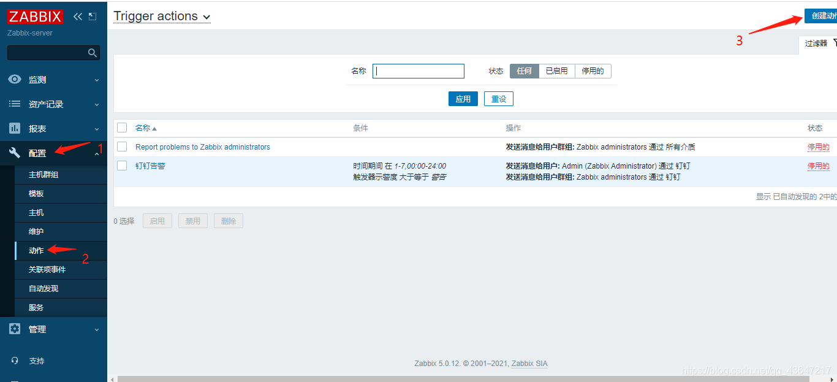
Task: Focus the sidebar search field
Action: click(x=53, y=53)
